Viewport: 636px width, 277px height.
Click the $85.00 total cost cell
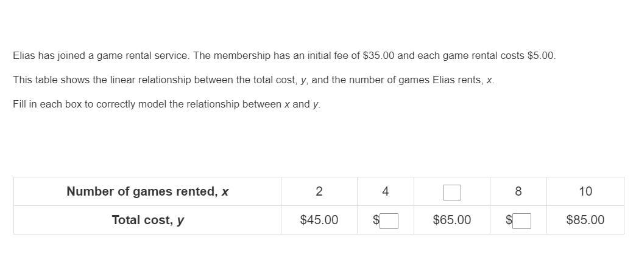585,220
